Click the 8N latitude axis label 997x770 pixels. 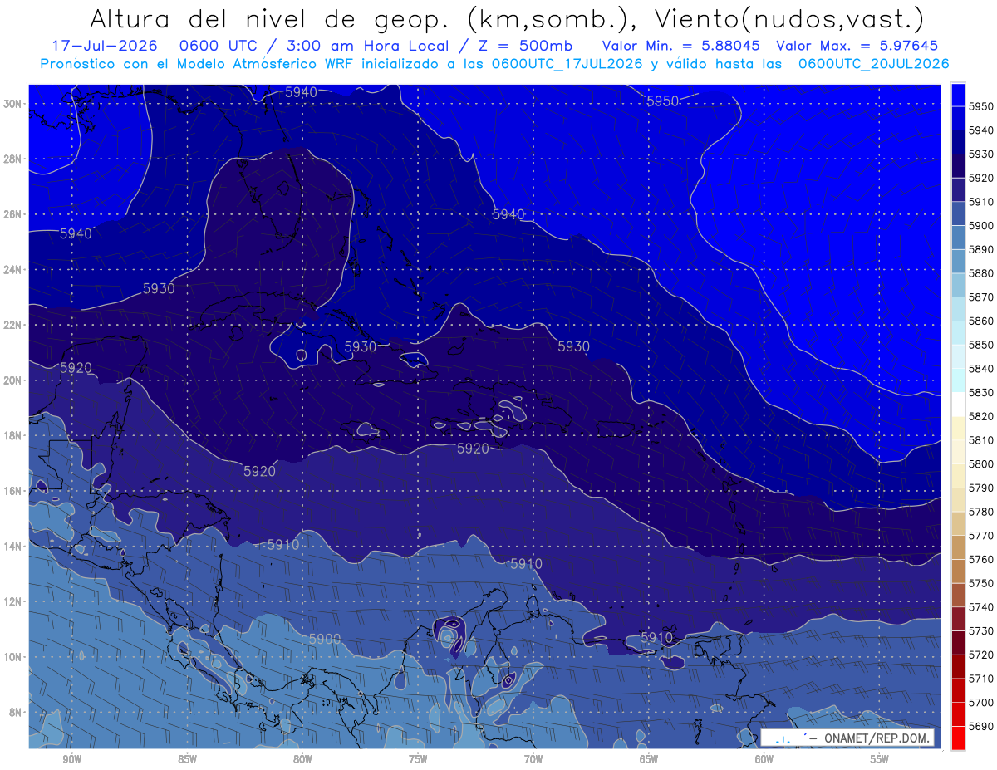tap(17, 713)
